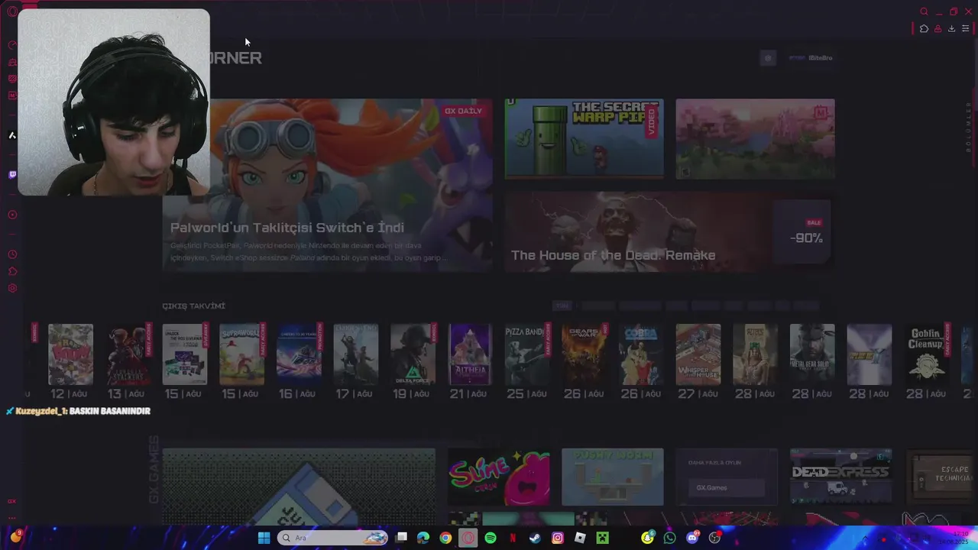978x550 pixels.
Task: Open WhatsApp from the taskbar
Action: 670,538
